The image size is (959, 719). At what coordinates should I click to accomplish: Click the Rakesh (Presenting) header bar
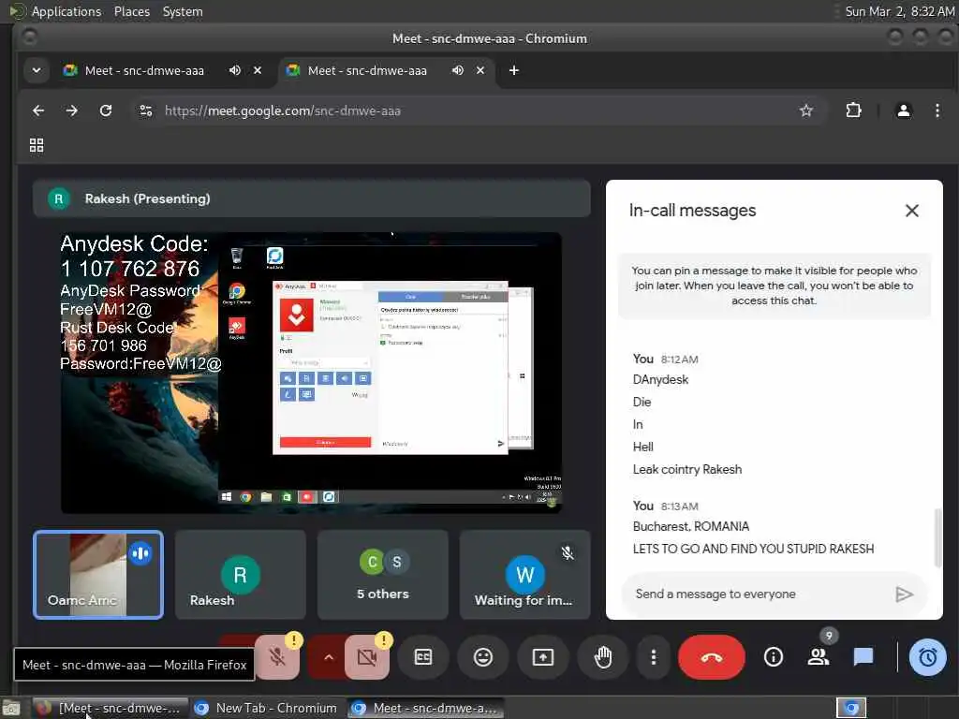pos(312,198)
